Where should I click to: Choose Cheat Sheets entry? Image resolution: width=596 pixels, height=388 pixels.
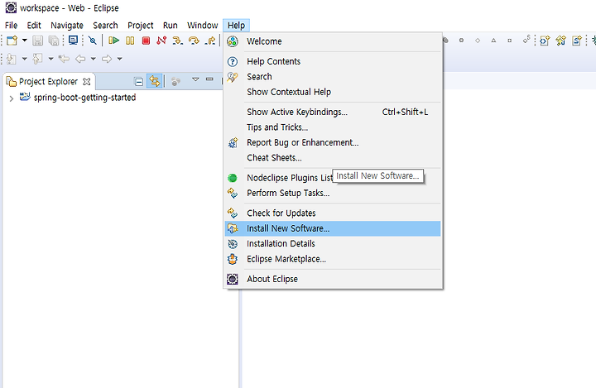[x=333, y=158]
